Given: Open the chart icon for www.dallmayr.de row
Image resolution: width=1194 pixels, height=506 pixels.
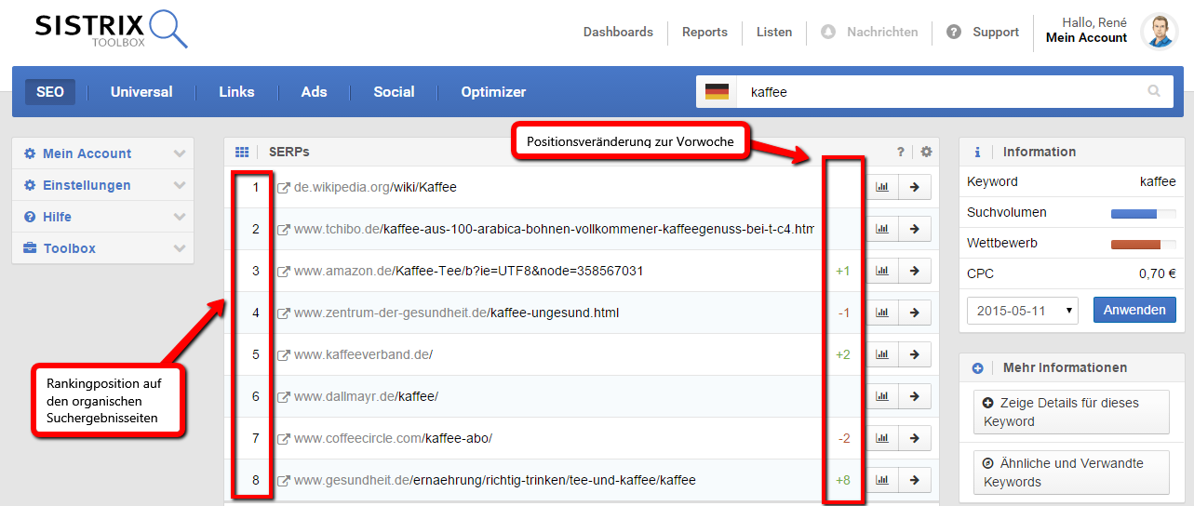Looking at the screenshot, I should click(x=881, y=396).
